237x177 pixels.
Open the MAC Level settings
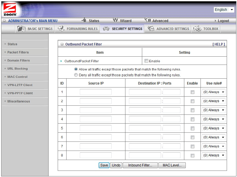point(172,165)
